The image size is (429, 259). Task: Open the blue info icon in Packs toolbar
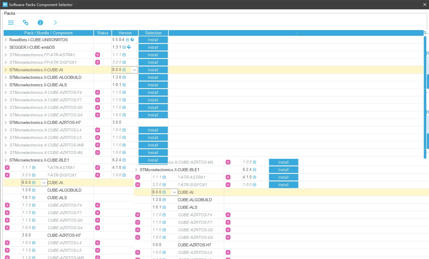(x=40, y=23)
